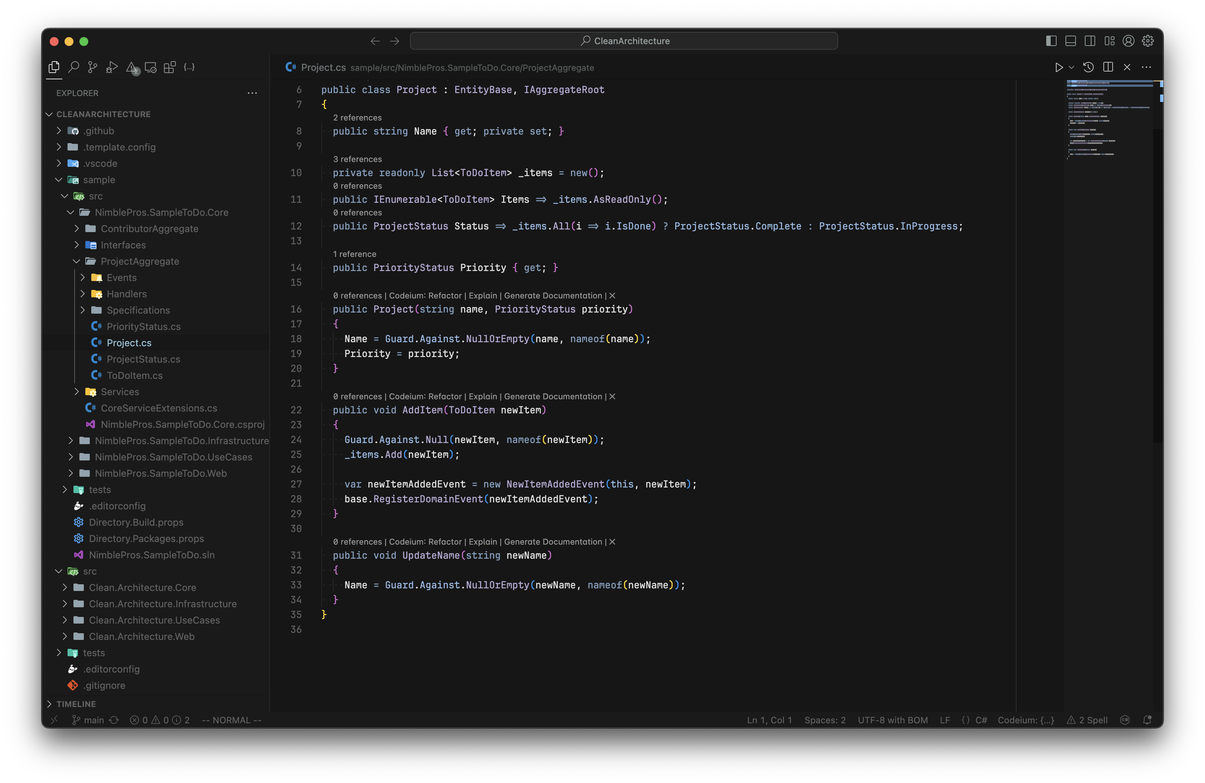Open the Run and Debug view
The height and width of the screenshot is (783, 1205).
(112, 67)
